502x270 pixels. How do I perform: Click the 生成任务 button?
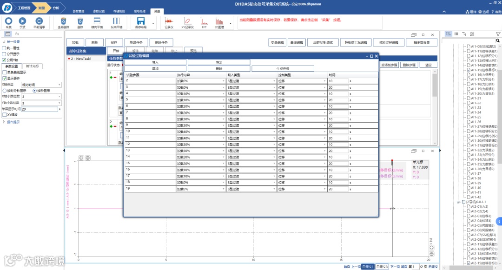(x=283, y=68)
